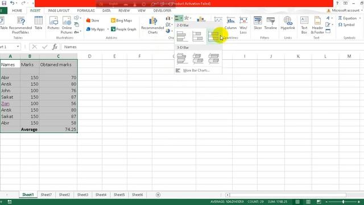Select the 74.25 average value cell
Screen dimensions: 364x205
58,129
